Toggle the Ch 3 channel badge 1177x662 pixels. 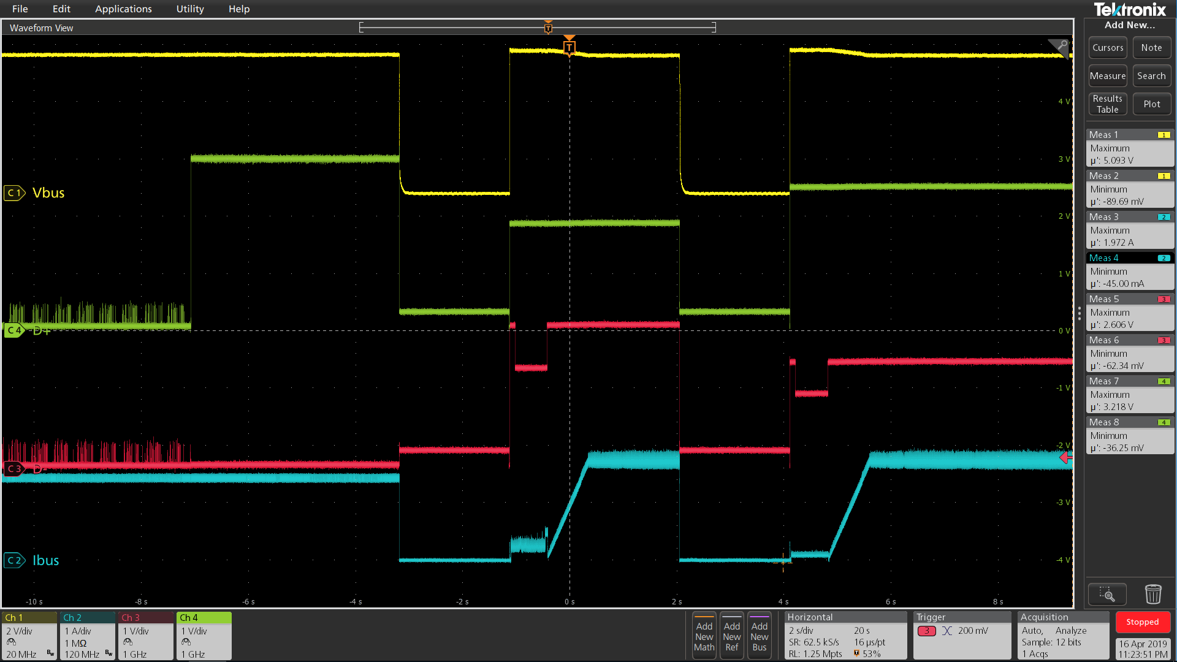[145, 636]
